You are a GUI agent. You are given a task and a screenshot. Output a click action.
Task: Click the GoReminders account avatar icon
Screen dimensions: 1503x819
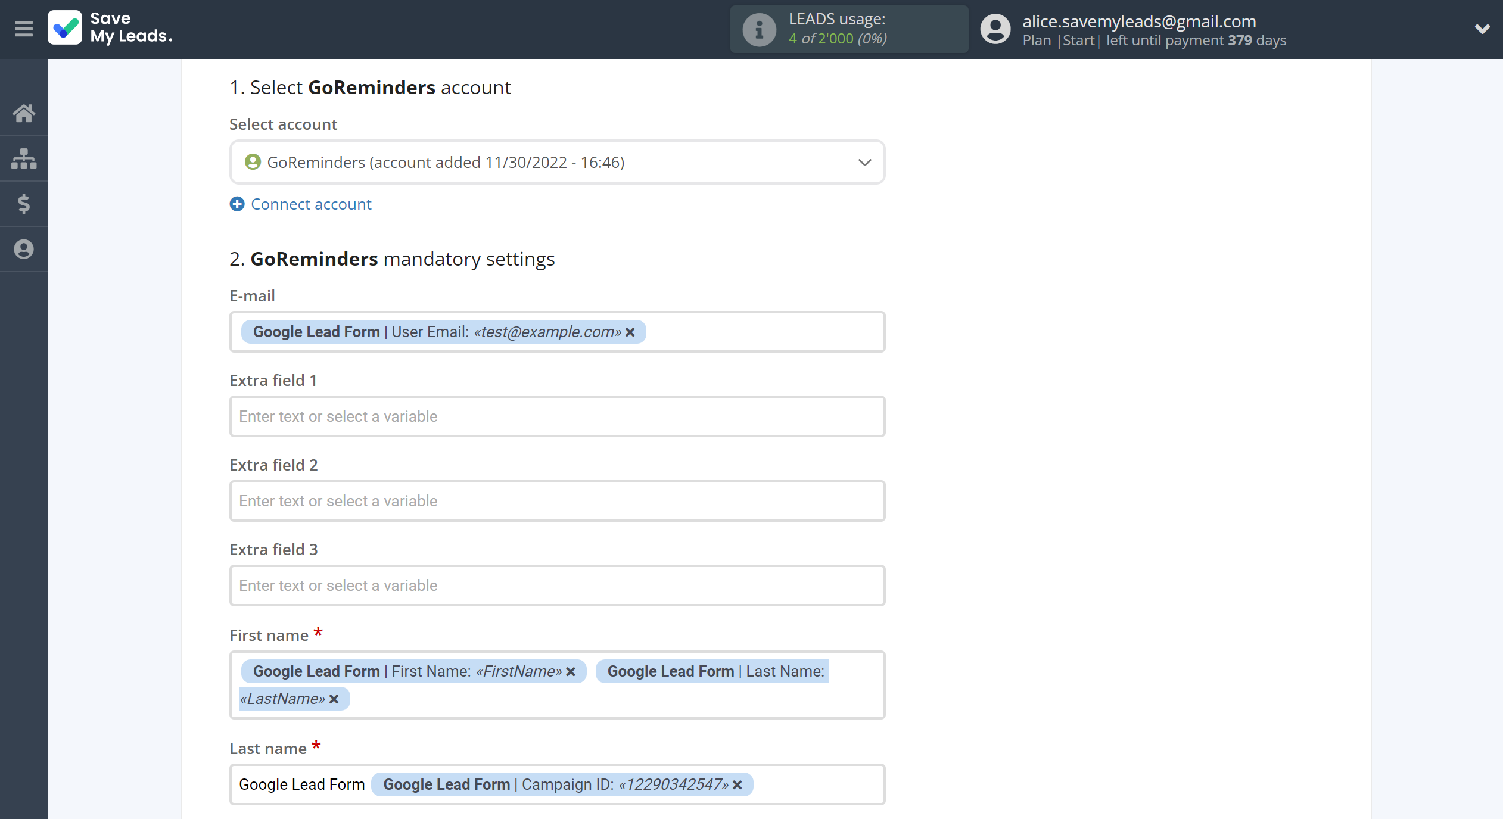coord(253,163)
